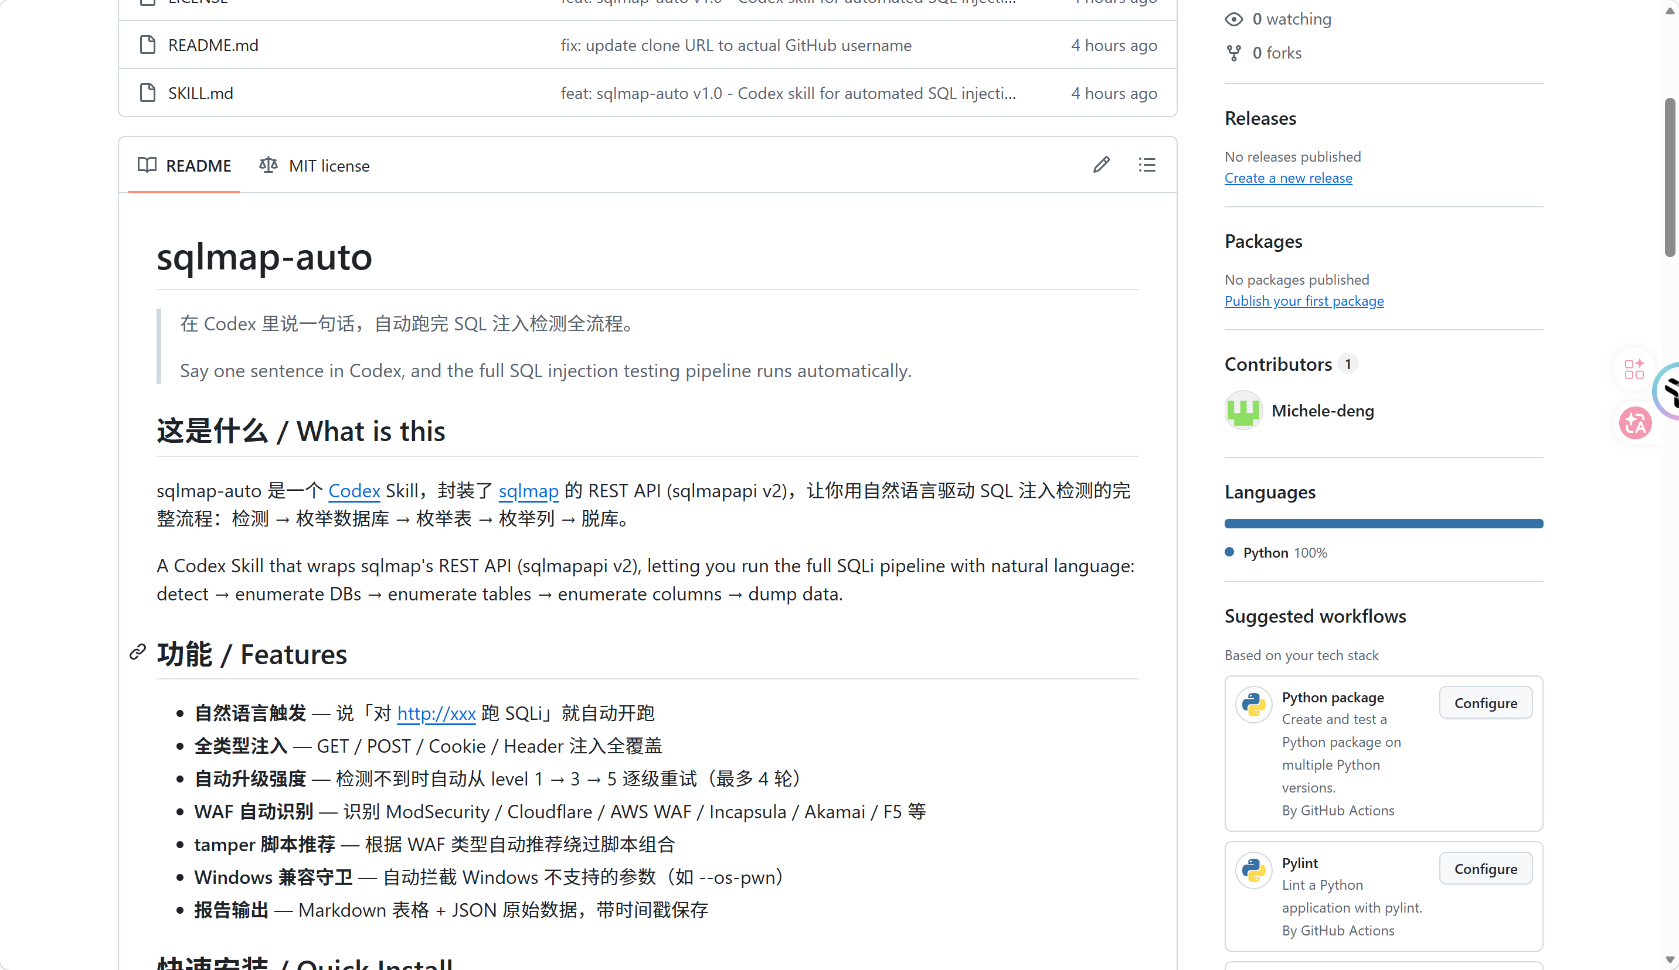Click '0 forks' link
This screenshot has height=970, width=1679.
[x=1277, y=53]
